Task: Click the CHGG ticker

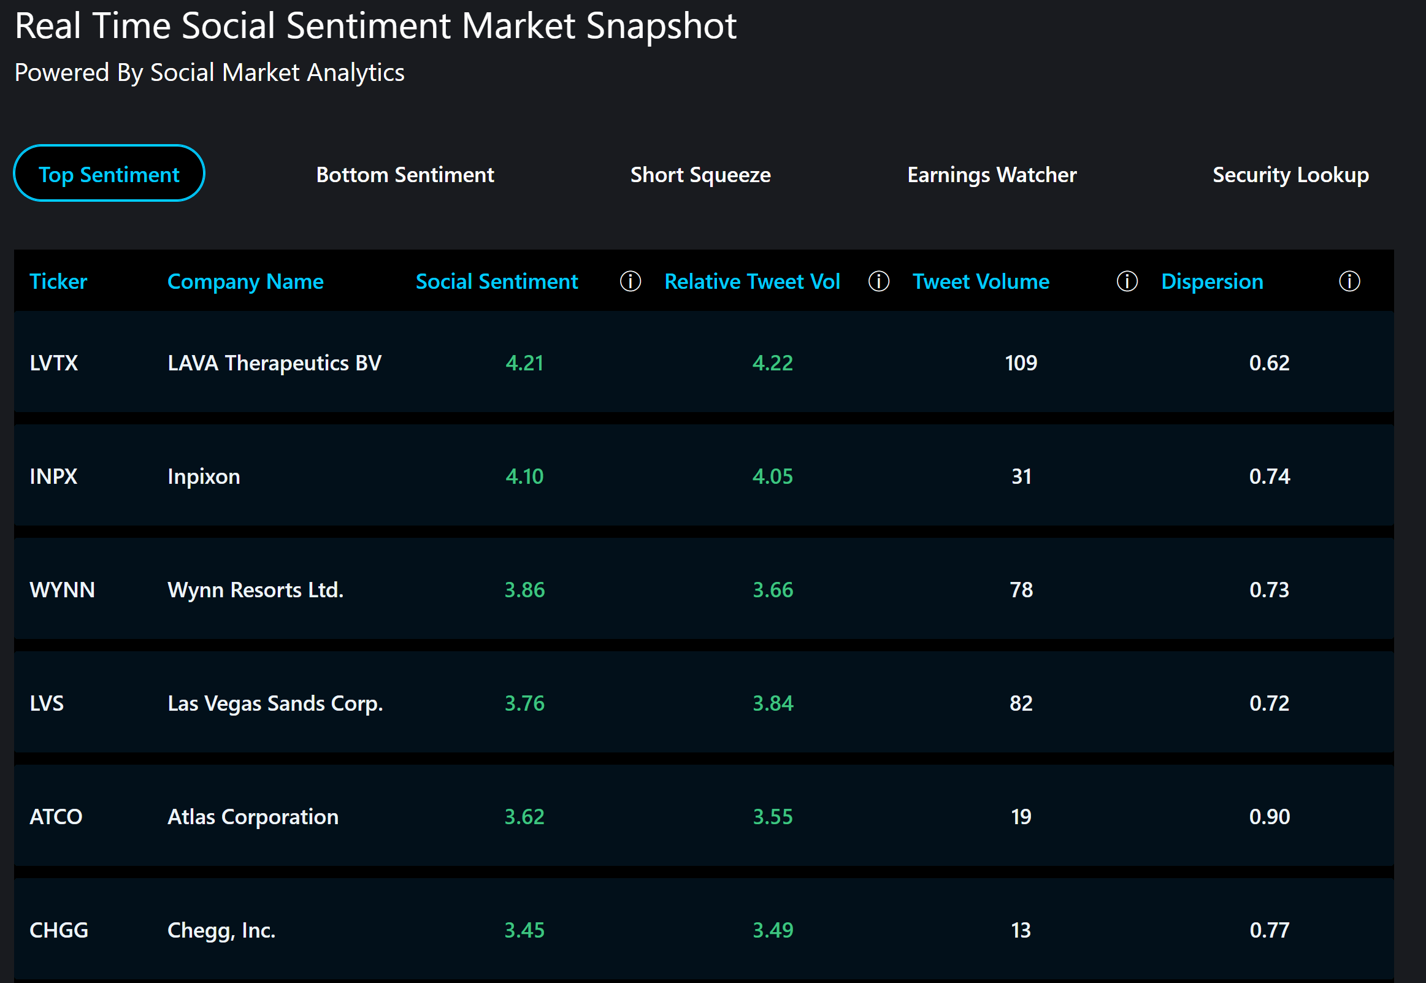Action: tap(59, 930)
